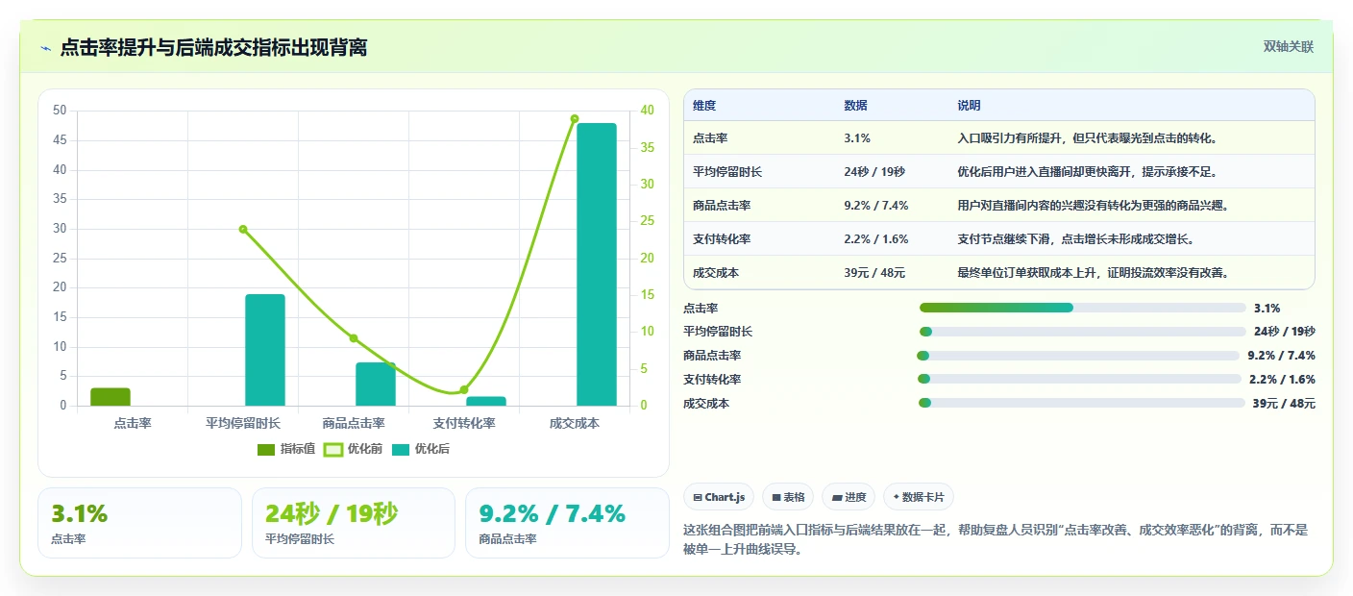The height and width of the screenshot is (596, 1353).
Task: Click the small icon inside the 表格 chip
Action: [776, 498]
